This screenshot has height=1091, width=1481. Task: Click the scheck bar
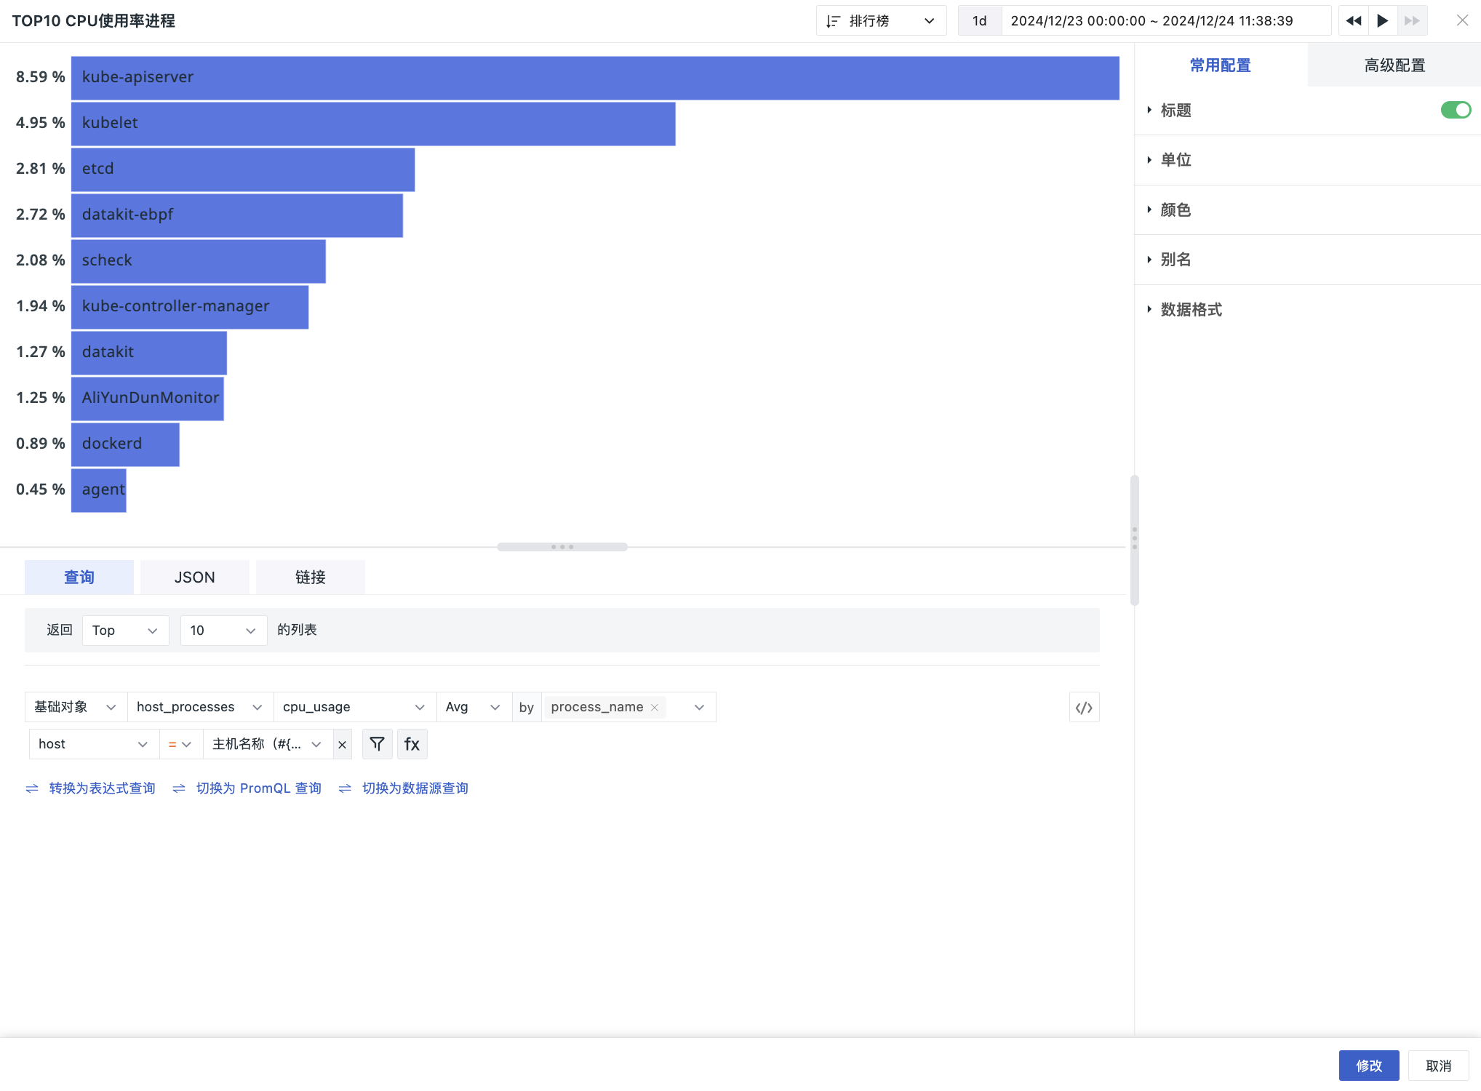199,261
